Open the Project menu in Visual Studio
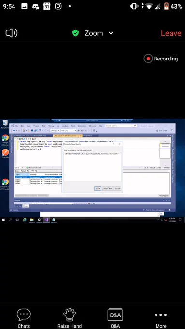Image resolution: width=185 pixels, height=329 pixels. tap(36, 126)
